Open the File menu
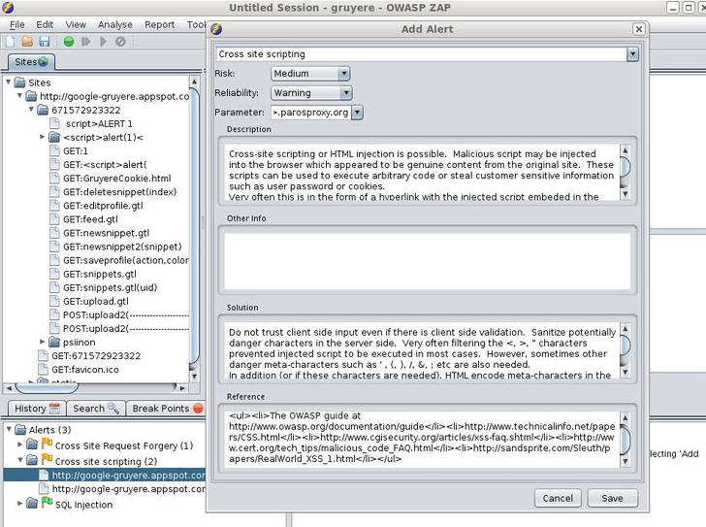 [x=17, y=25]
